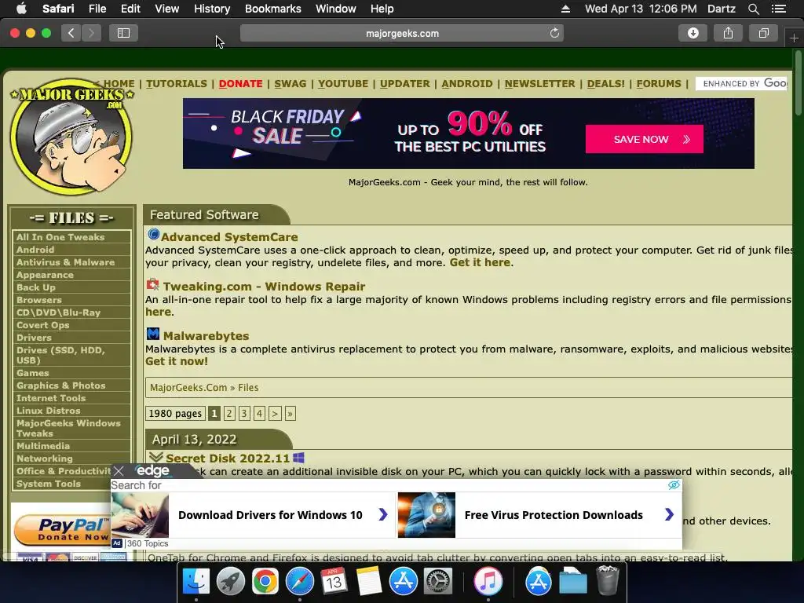Open Music app from the Dock
Image resolution: width=804 pixels, height=603 pixels.
click(488, 582)
